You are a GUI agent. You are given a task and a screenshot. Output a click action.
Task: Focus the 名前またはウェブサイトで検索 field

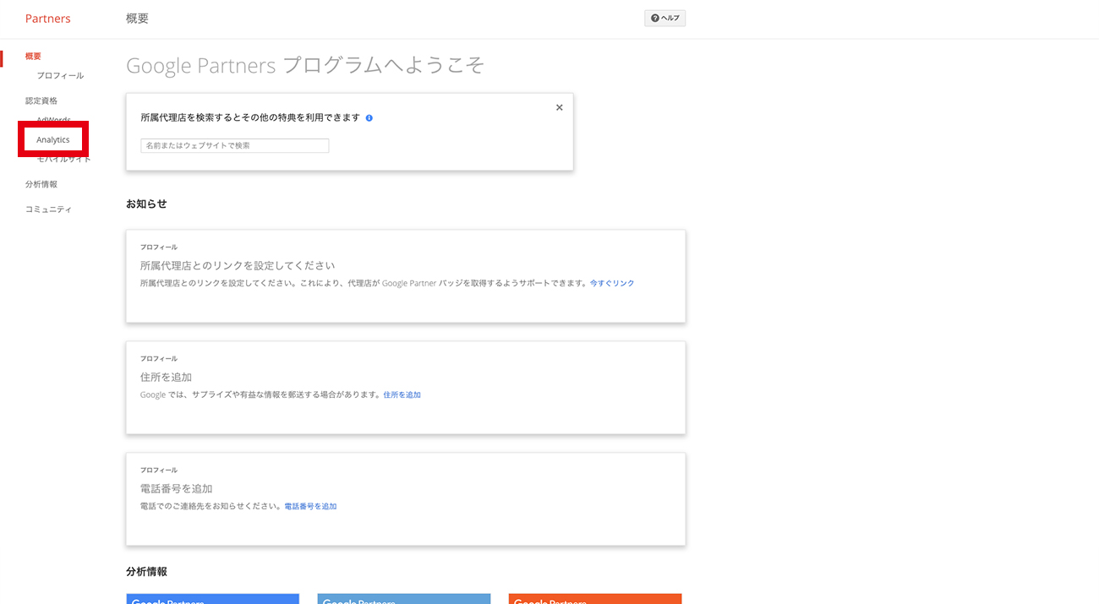(x=235, y=145)
